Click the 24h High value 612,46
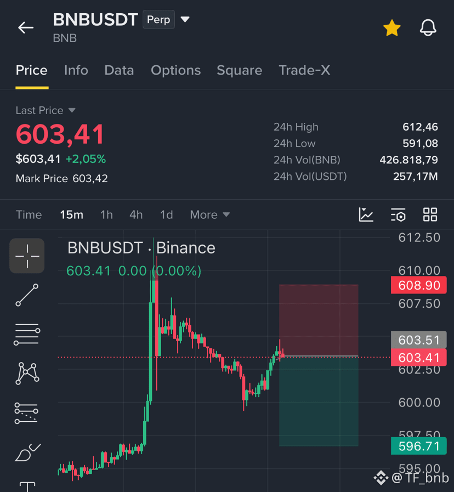Image resolution: width=454 pixels, height=492 pixels. click(420, 127)
